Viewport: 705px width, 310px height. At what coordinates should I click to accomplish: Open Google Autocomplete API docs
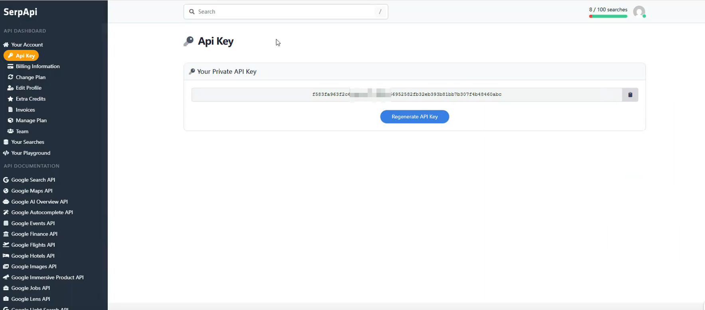point(42,212)
